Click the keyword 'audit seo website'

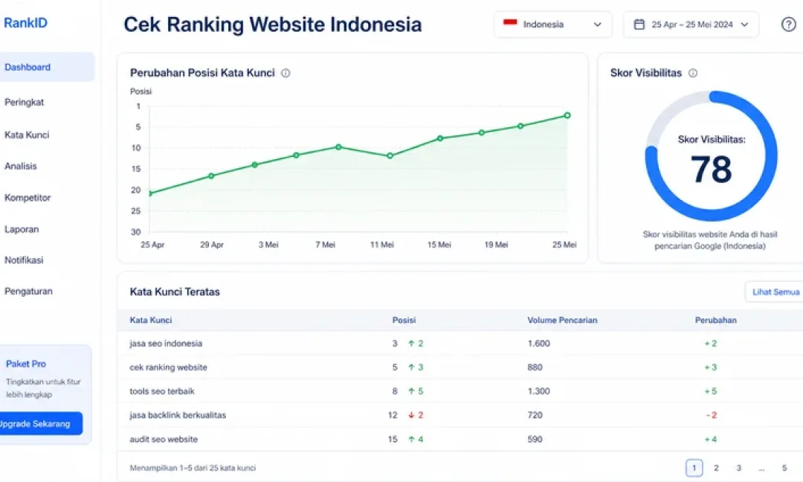click(x=164, y=440)
